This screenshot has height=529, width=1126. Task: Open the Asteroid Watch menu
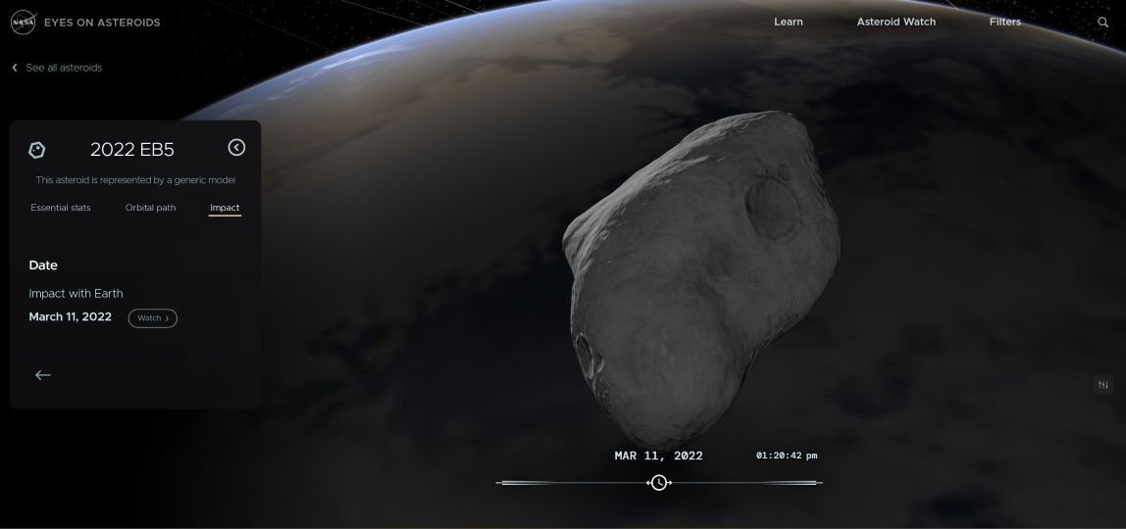click(x=896, y=23)
